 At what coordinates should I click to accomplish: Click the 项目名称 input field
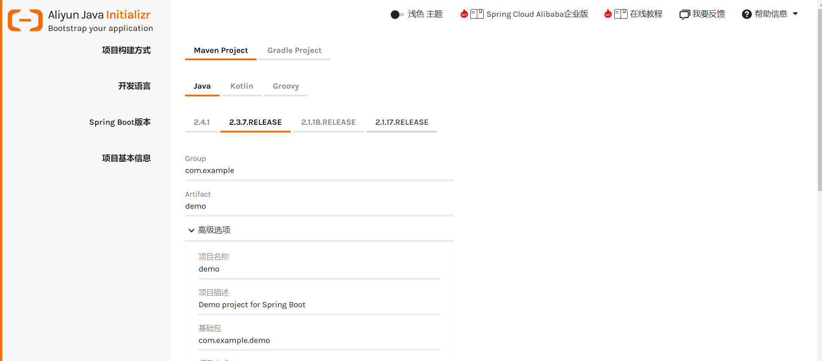pos(319,269)
